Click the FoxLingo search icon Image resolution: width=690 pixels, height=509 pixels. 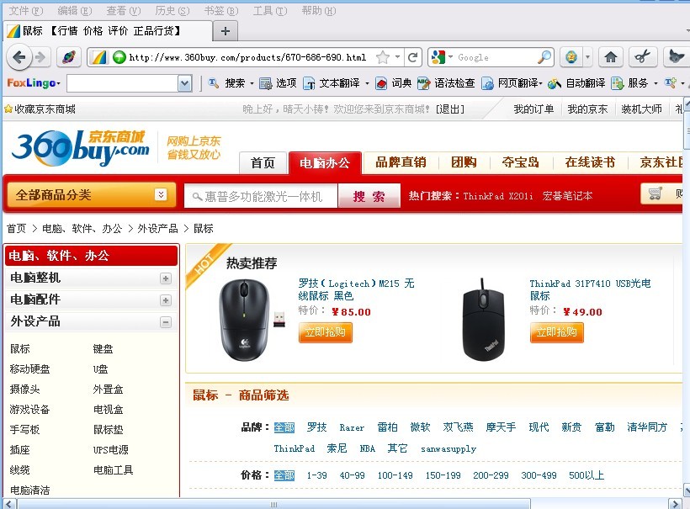pyautogui.click(x=214, y=82)
